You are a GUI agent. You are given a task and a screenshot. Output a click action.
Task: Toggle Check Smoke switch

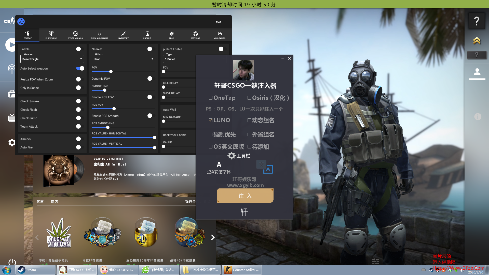point(80,101)
